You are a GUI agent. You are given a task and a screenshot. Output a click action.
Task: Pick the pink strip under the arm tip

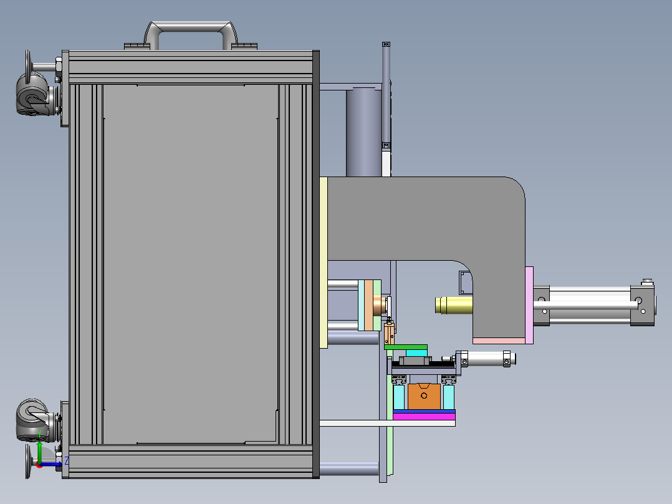[x=499, y=341]
